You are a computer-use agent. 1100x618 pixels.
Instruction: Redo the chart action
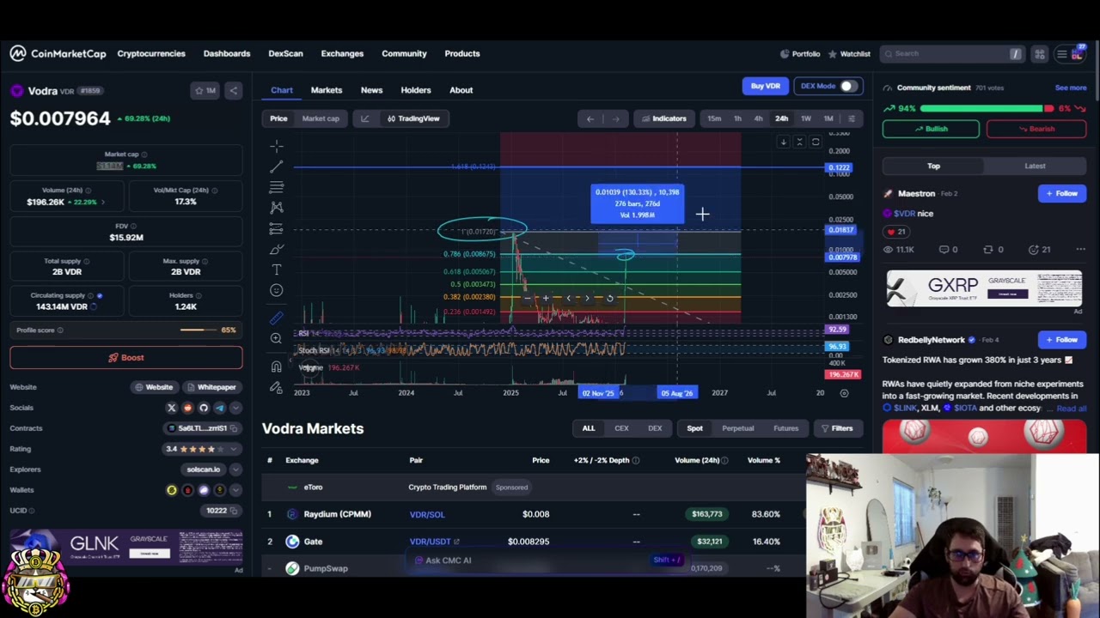pos(615,118)
